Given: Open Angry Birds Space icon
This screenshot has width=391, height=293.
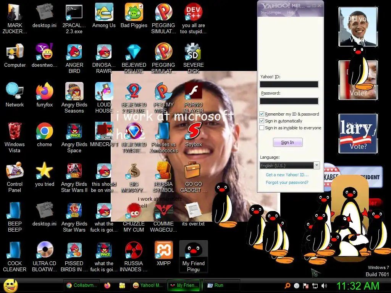Looking at the screenshot, I should [x=74, y=137].
